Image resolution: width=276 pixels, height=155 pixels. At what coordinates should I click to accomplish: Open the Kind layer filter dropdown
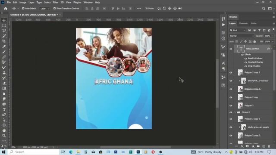tap(237, 30)
